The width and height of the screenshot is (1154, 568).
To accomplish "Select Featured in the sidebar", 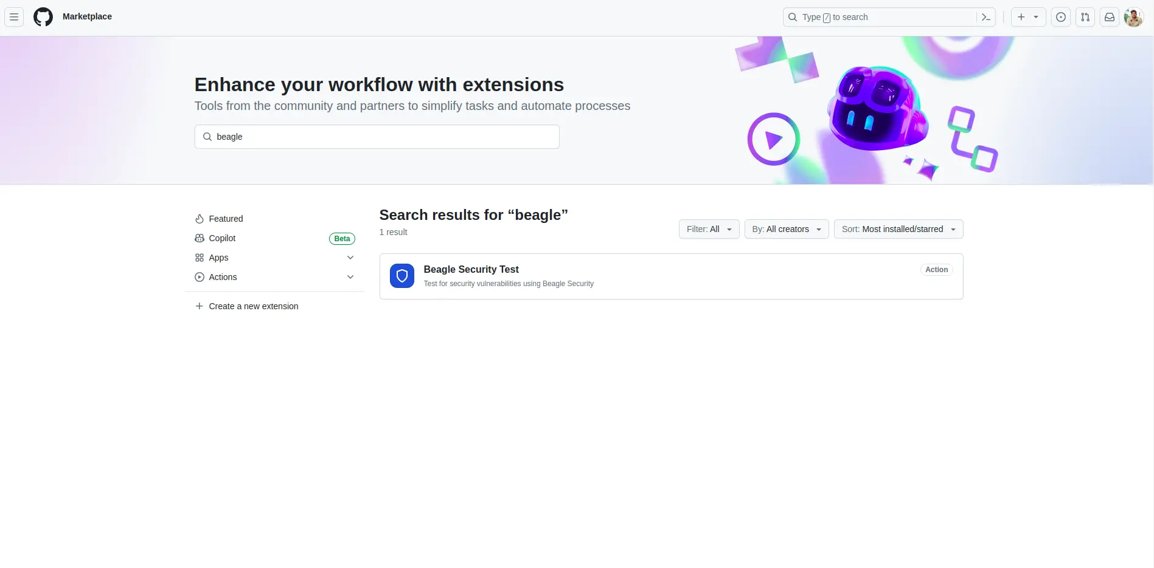I will tap(274, 219).
